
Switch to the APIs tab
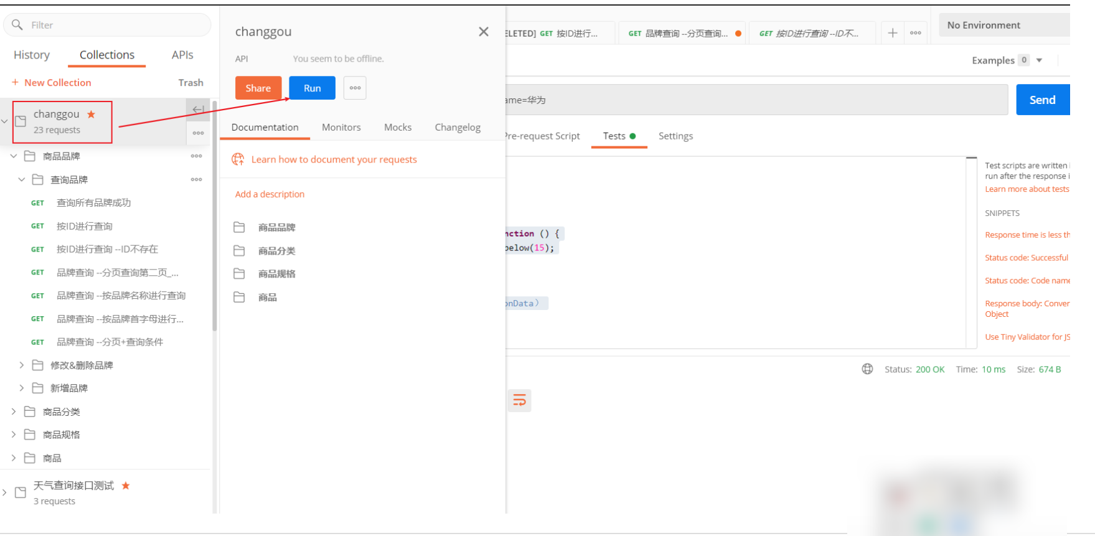click(x=182, y=55)
